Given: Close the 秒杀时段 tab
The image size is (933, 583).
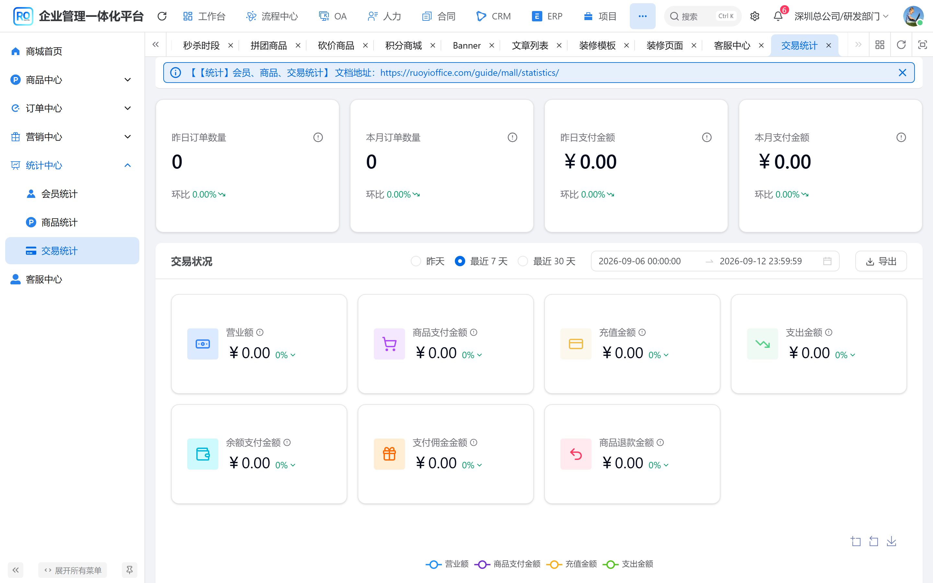Looking at the screenshot, I should pyautogui.click(x=231, y=45).
